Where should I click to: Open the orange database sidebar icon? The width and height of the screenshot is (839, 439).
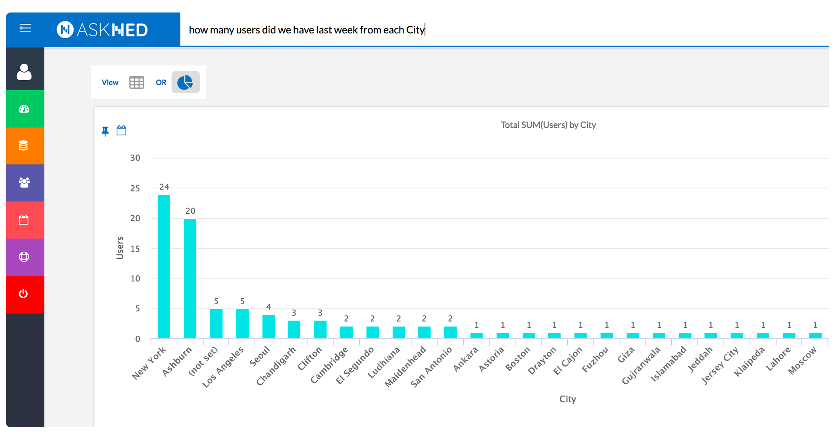pyautogui.click(x=24, y=146)
